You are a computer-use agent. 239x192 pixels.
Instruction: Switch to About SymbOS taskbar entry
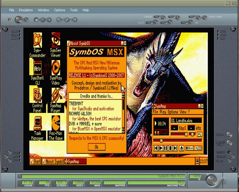53,161
